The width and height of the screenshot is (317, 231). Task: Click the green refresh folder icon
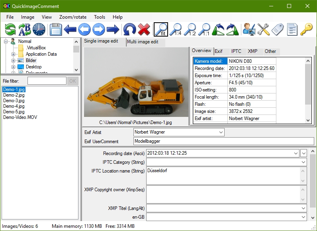tap(10, 29)
